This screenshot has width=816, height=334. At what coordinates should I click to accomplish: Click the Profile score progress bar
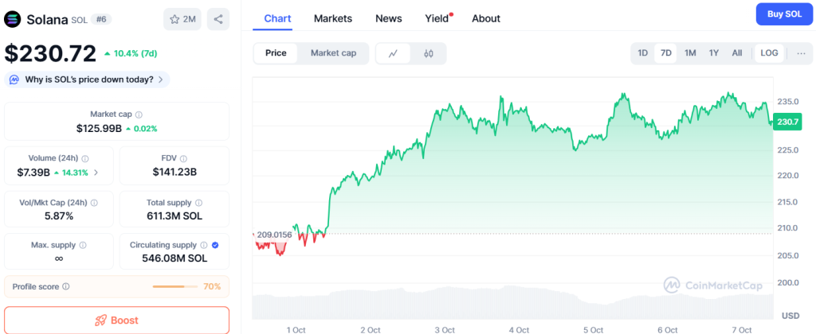tap(175, 286)
